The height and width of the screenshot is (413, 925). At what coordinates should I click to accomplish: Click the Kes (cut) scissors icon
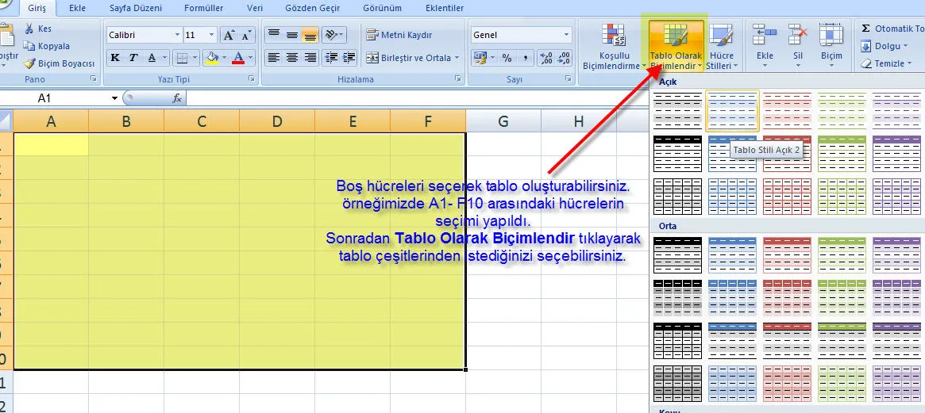[29, 29]
